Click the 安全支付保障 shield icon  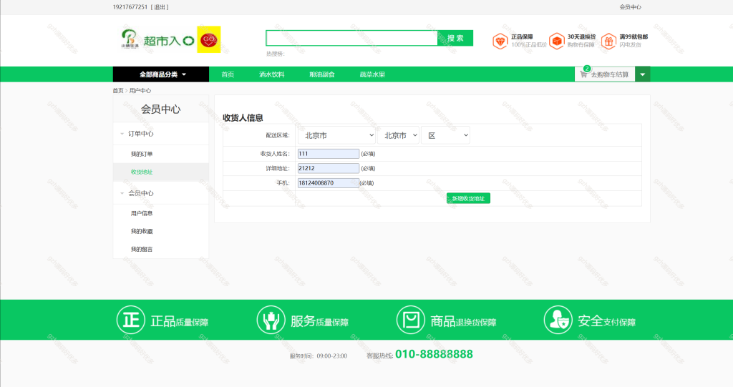[558, 320]
